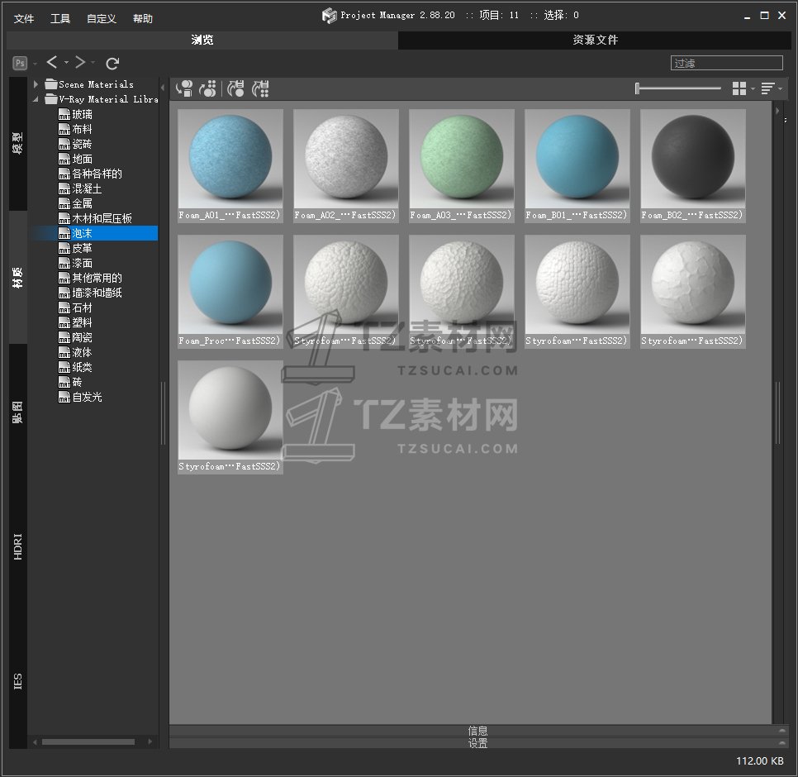This screenshot has height=777, width=798.
Task: Go back with the left arrow icon
Action: [52, 62]
